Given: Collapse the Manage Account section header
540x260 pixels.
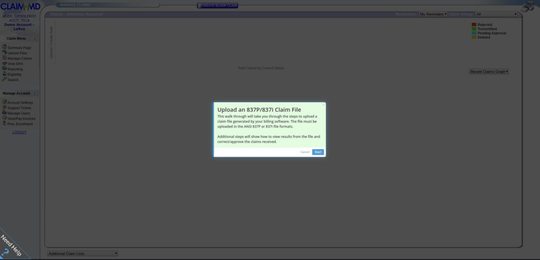Looking at the screenshot, I should pyautogui.click(x=35, y=93).
